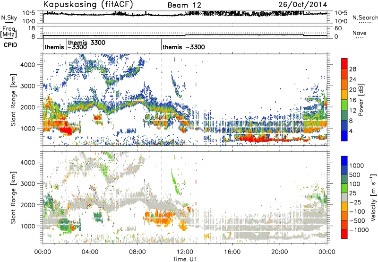The image size is (378, 262).
Task: Click the '18' frequency axis tick
Action: 31,28
